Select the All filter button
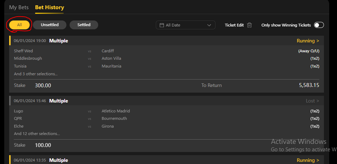Screen dimensions: 337x164 (19, 25)
